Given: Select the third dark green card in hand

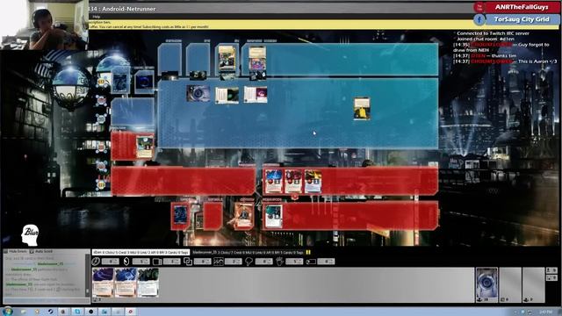Looking at the screenshot, I should 148,283.
